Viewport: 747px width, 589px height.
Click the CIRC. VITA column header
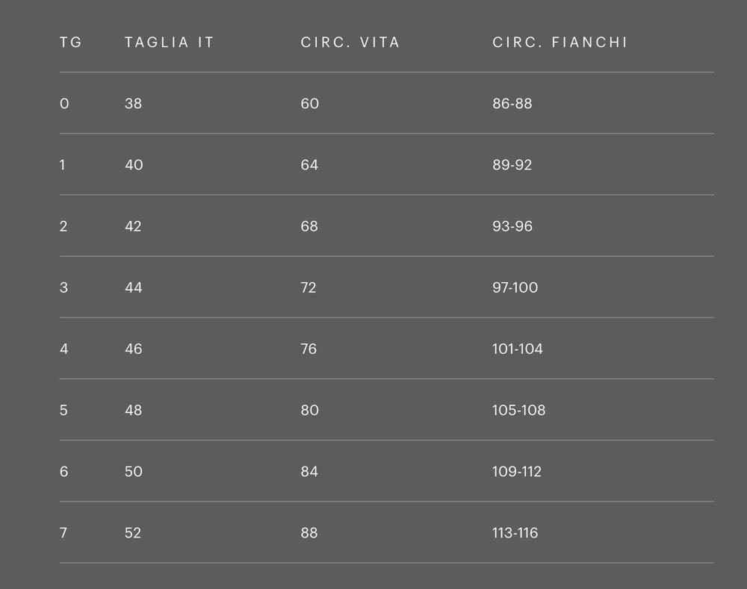tap(350, 43)
